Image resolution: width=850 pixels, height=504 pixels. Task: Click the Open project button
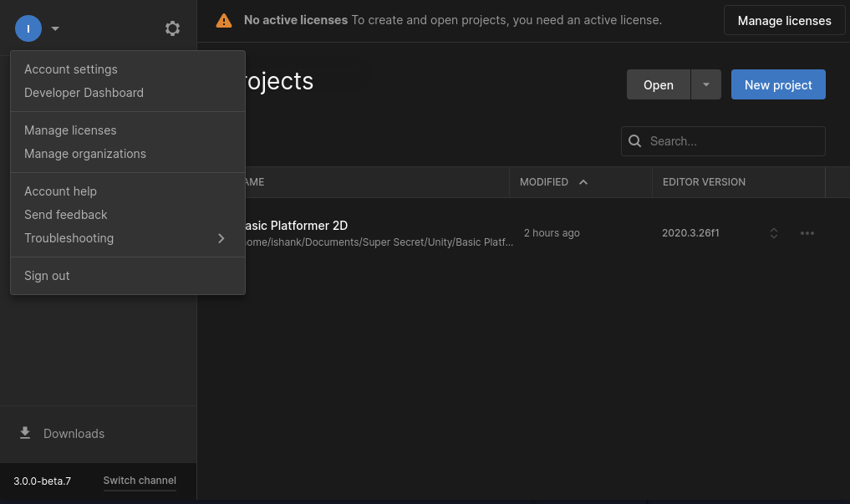click(658, 84)
